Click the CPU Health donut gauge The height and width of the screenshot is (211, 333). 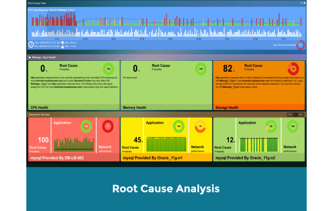tap(108, 69)
